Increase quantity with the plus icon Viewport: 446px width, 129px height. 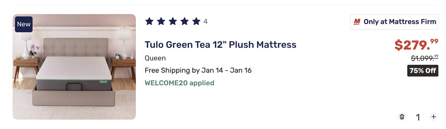(x=433, y=117)
